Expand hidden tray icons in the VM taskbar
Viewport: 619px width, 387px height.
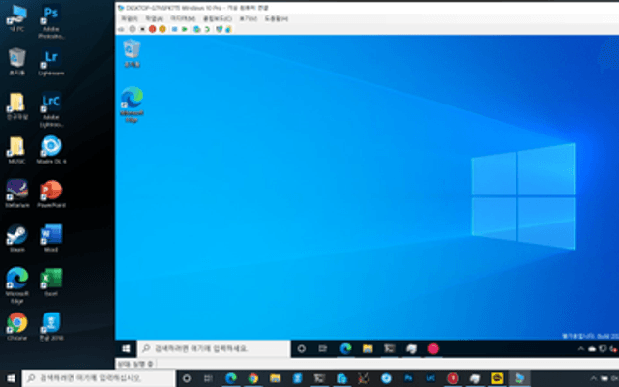pyautogui.click(x=580, y=349)
